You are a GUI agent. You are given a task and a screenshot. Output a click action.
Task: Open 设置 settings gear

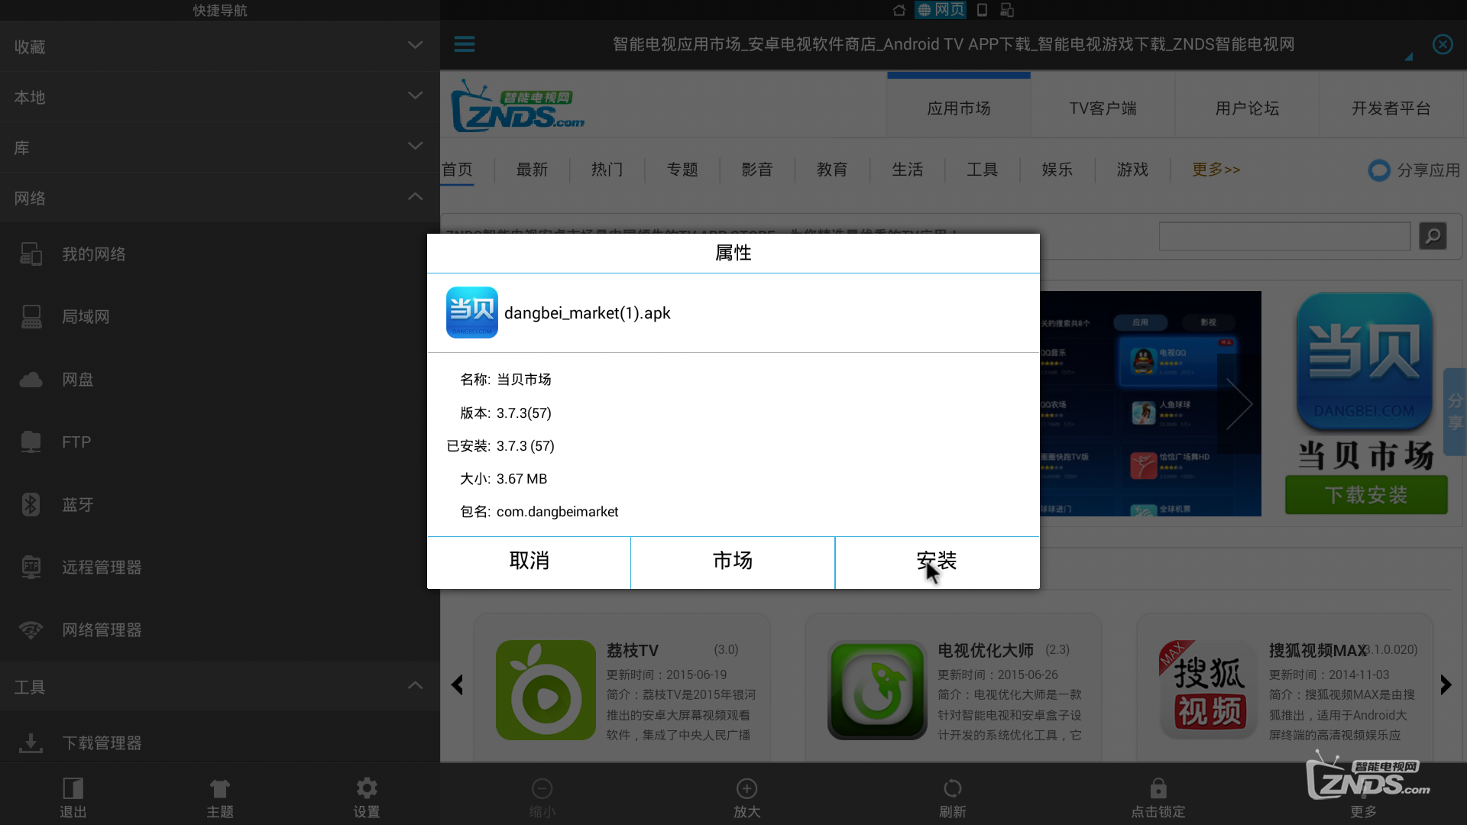click(367, 797)
